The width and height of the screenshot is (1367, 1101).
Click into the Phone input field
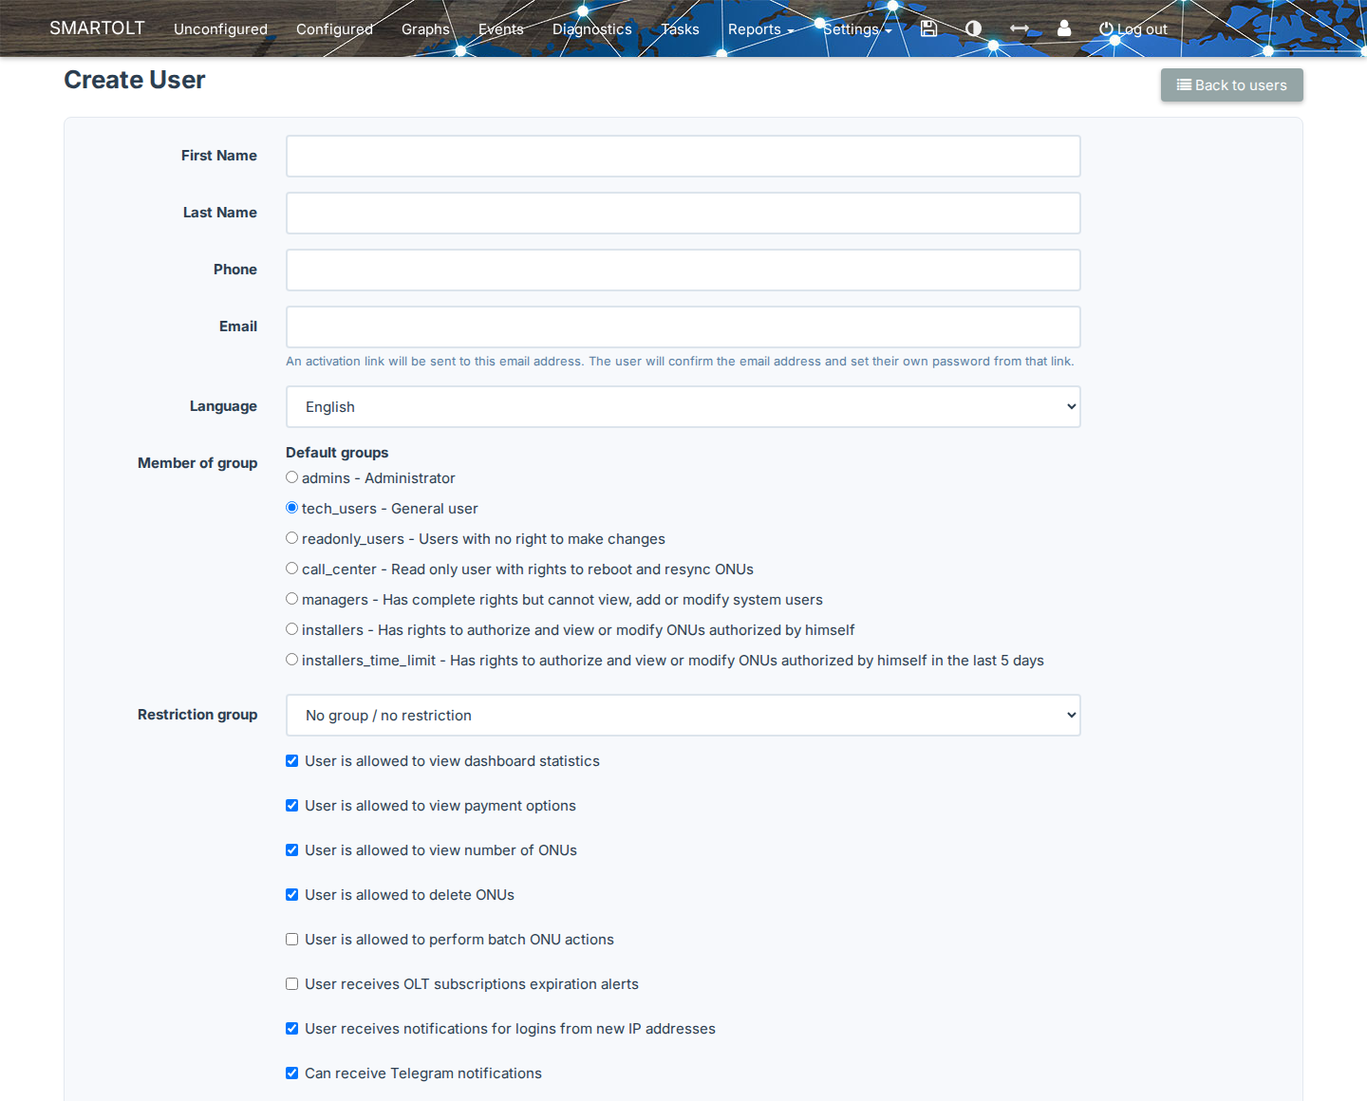(683, 270)
